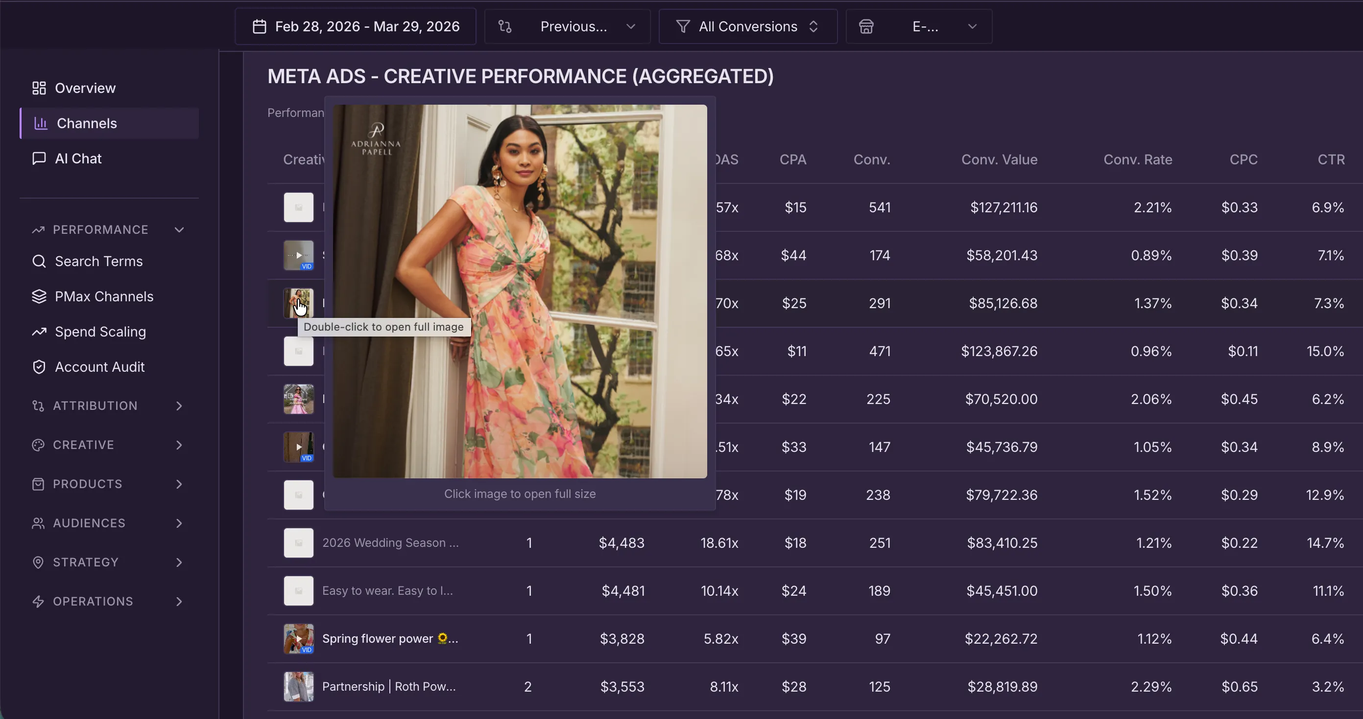Sort table by Conv. column header
This screenshot has height=719, width=1363.
871,159
